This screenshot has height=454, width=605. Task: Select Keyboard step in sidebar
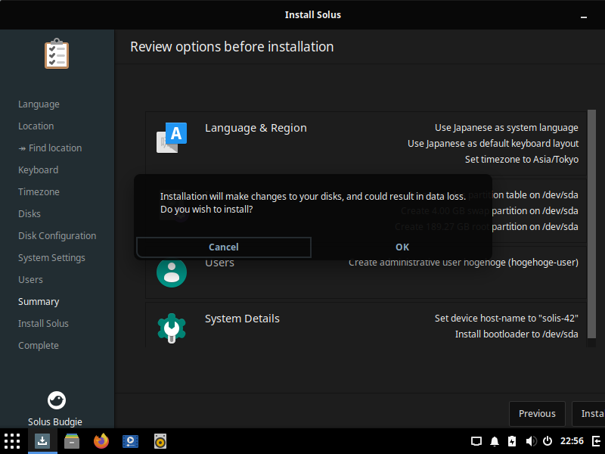(x=39, y=170)
